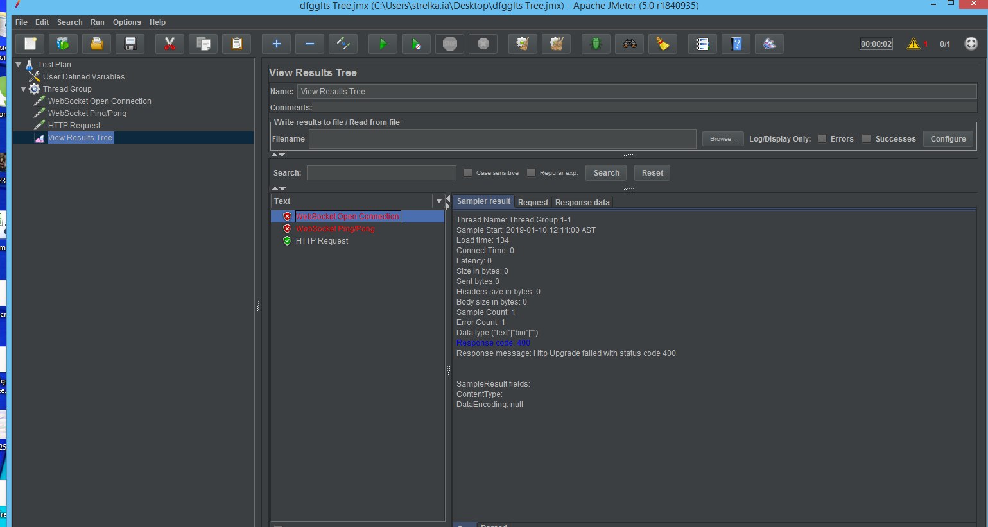Click the Paste clipboard icon
Viewport: 988px width, 527px height.
pos(236,44)
